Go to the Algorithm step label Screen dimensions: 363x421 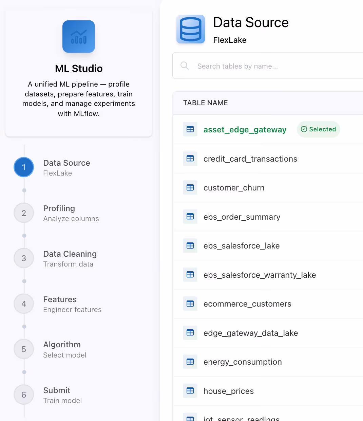62,345
